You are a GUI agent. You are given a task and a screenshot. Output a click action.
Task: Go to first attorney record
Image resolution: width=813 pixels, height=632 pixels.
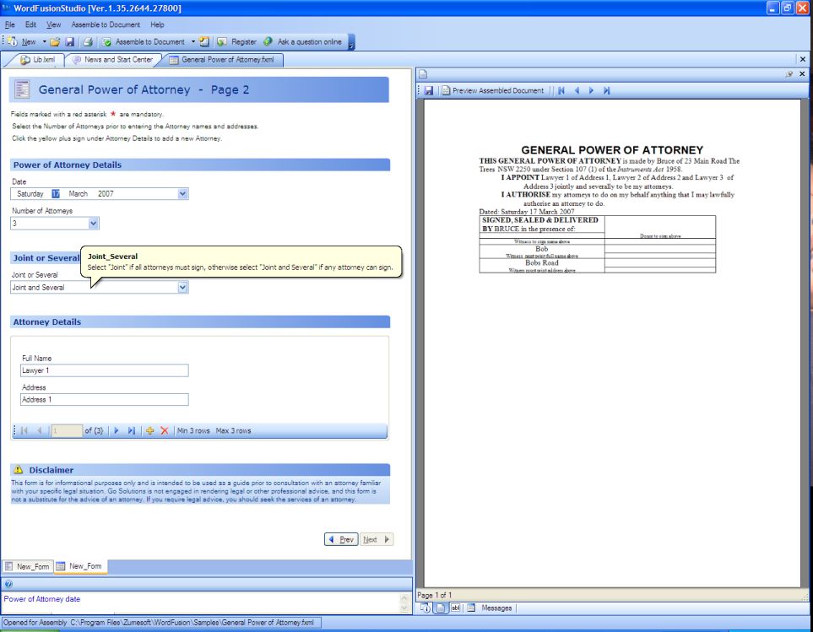click(x=24, y=430)
